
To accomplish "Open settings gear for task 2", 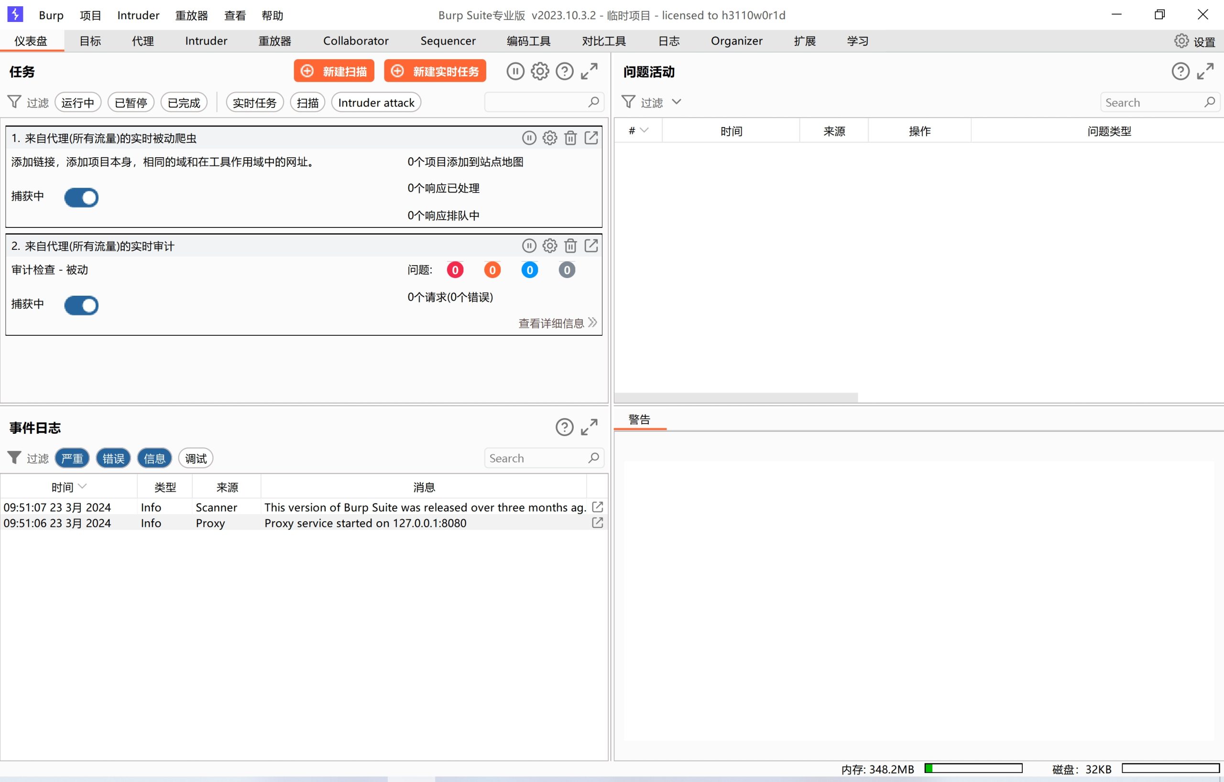I will (549, 246).
